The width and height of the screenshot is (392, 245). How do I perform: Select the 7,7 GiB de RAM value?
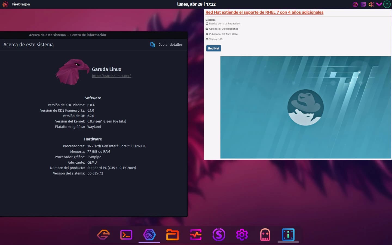(99, 152)
